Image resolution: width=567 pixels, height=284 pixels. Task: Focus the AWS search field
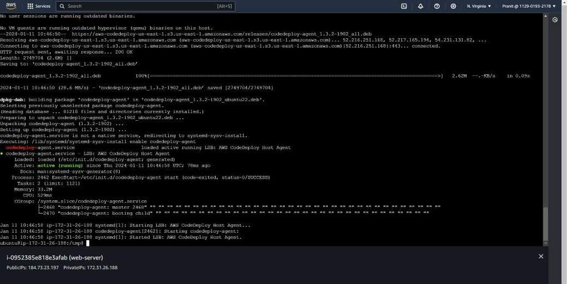[146, 6]
